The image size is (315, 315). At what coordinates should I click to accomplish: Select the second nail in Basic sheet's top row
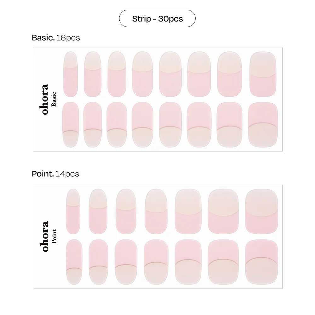point(93,74)
